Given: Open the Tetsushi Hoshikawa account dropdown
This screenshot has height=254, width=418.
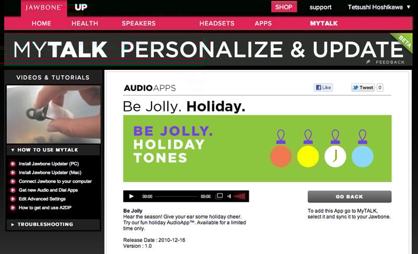Looking at the screenshot, I should coord(379,7).
